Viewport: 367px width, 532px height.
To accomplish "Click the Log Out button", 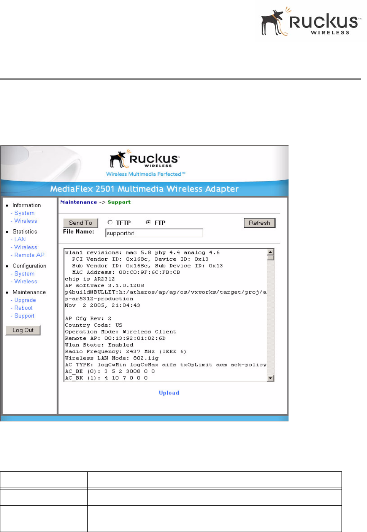I will pos(23,330).
